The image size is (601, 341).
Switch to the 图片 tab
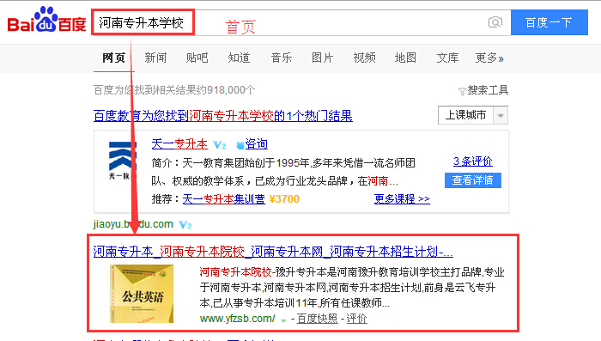coord(322,58)
